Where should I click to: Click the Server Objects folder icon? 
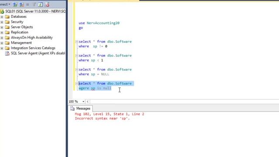(7, 27)
